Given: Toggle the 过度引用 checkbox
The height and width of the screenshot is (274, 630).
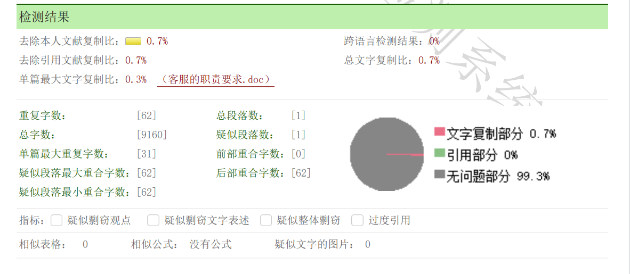Looking at the screenshot, I should (x=357, y=220).
